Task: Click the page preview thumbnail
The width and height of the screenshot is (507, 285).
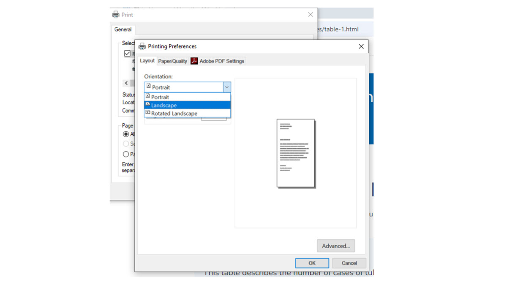Action: coord(296,153)
